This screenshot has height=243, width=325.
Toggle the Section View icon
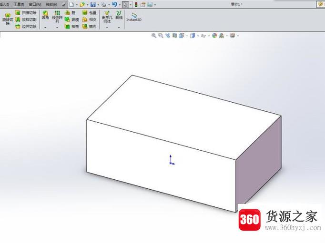pos(174,36)
